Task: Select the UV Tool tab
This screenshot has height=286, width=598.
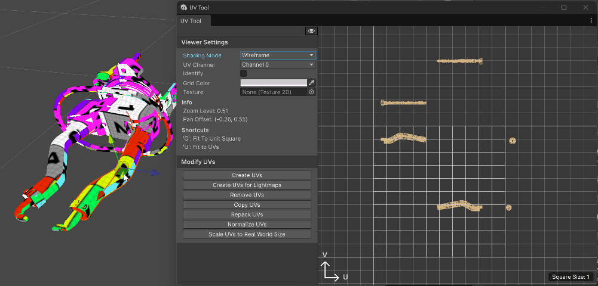Action: point(192,21)
